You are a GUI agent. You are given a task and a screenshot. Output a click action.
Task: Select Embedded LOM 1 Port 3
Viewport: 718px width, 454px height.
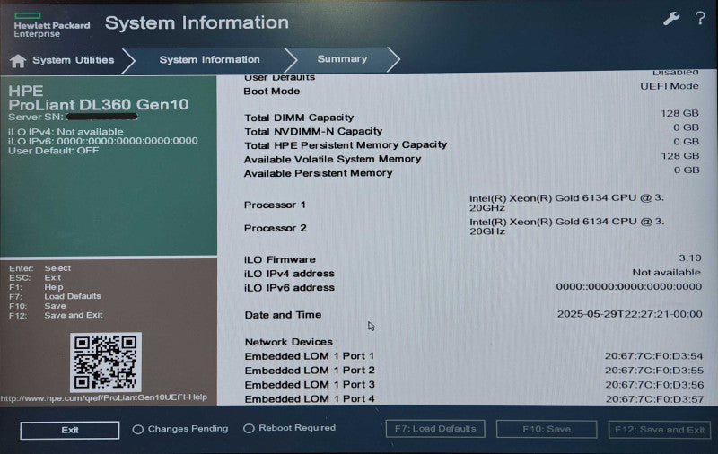coord(310,385)
